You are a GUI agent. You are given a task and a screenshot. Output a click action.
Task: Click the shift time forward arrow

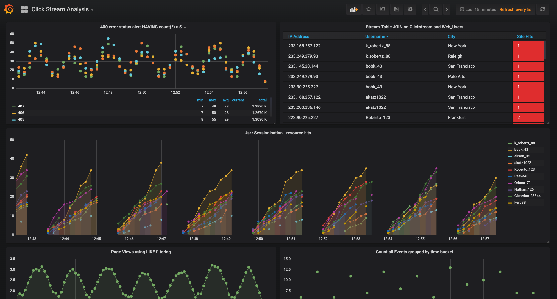[x=446, y=9]
